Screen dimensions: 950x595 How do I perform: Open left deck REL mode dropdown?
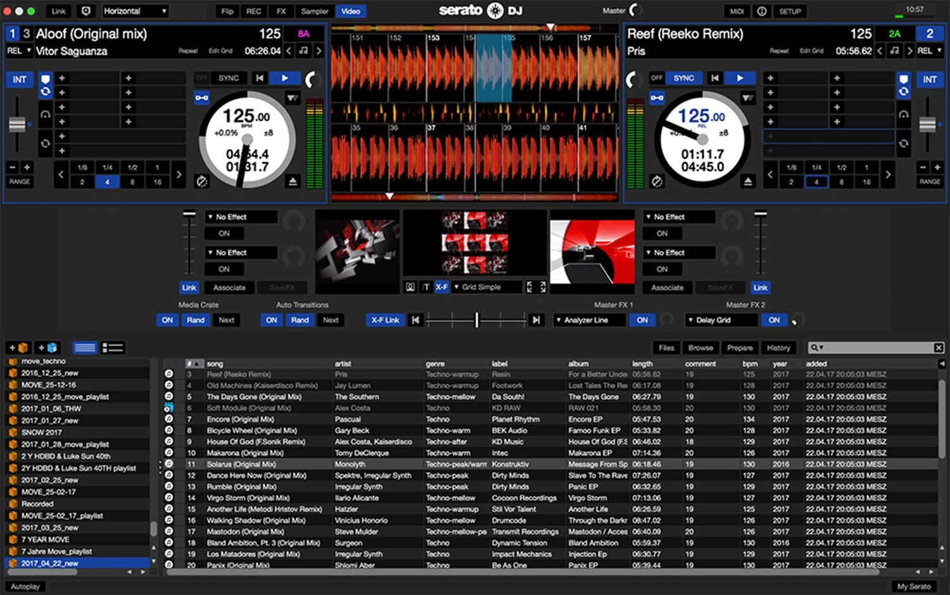pos(19,51)
